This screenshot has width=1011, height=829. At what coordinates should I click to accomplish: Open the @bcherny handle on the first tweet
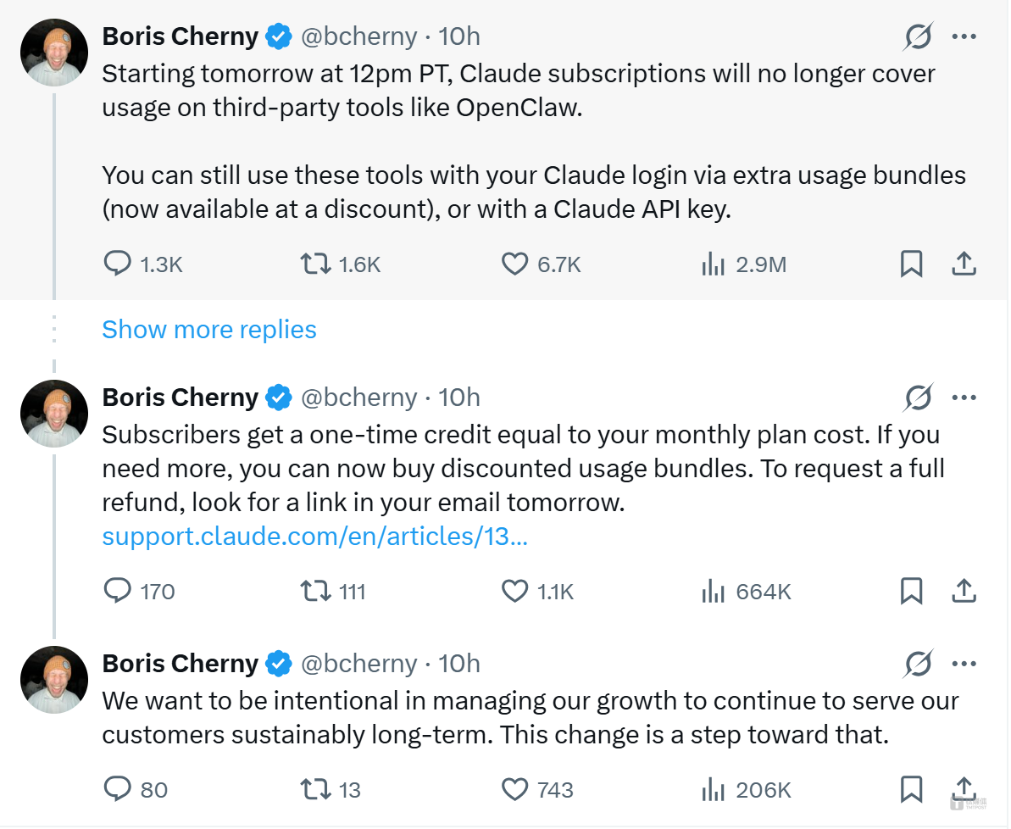tap(359, 36)
